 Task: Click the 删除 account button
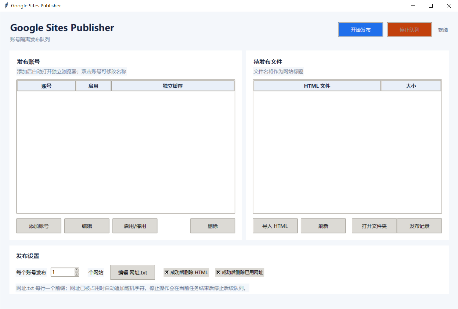click(x=213, y=226)
